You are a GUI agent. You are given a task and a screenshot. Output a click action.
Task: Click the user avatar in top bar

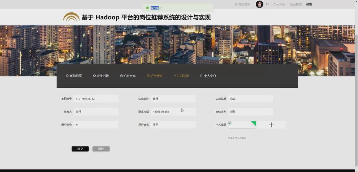click(x=259, y=4)
